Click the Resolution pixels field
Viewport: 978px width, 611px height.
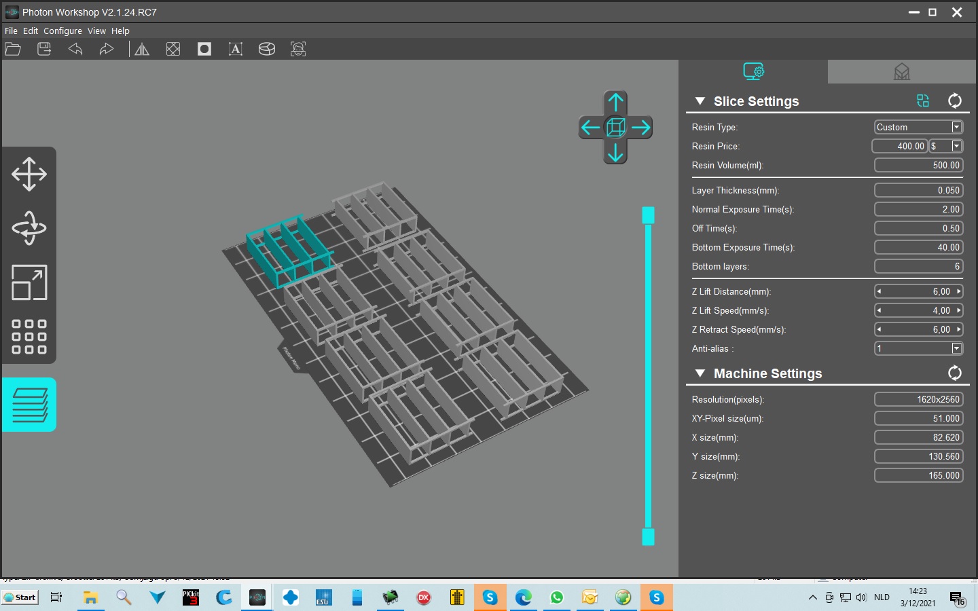[x=918, y=399]
